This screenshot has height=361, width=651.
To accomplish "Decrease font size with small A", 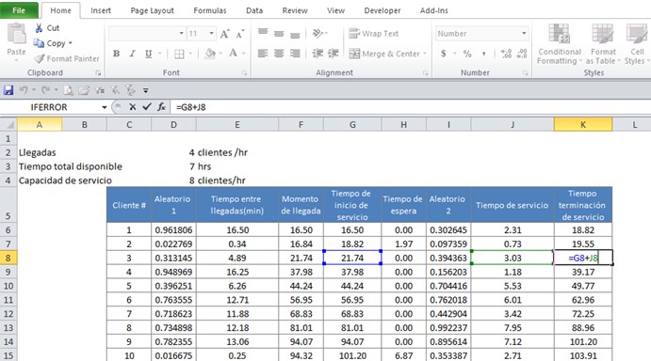I will pyautogui.click(x=240, y=34).
